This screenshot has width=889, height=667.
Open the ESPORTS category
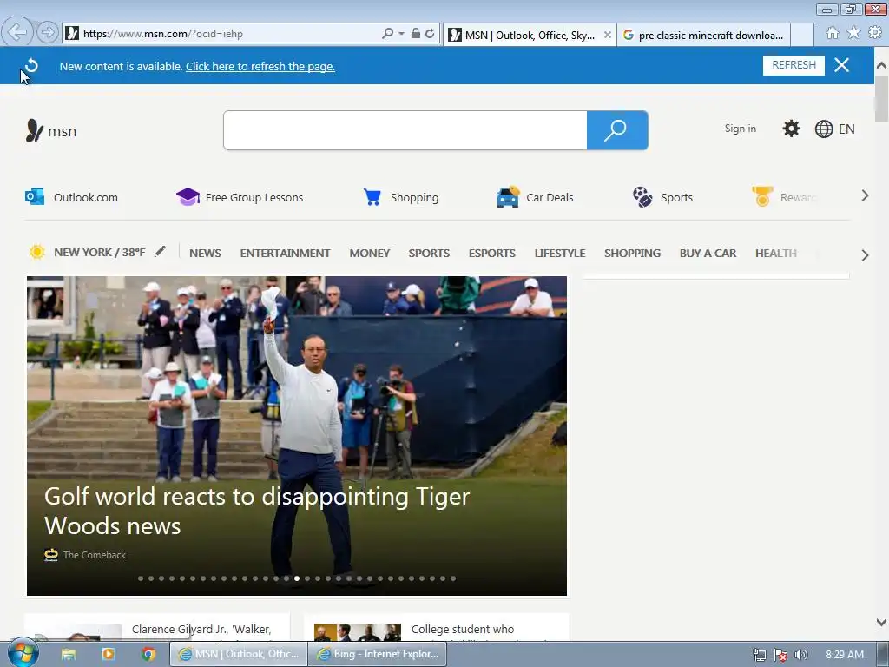pyautogui.click(x=492, y=253)
